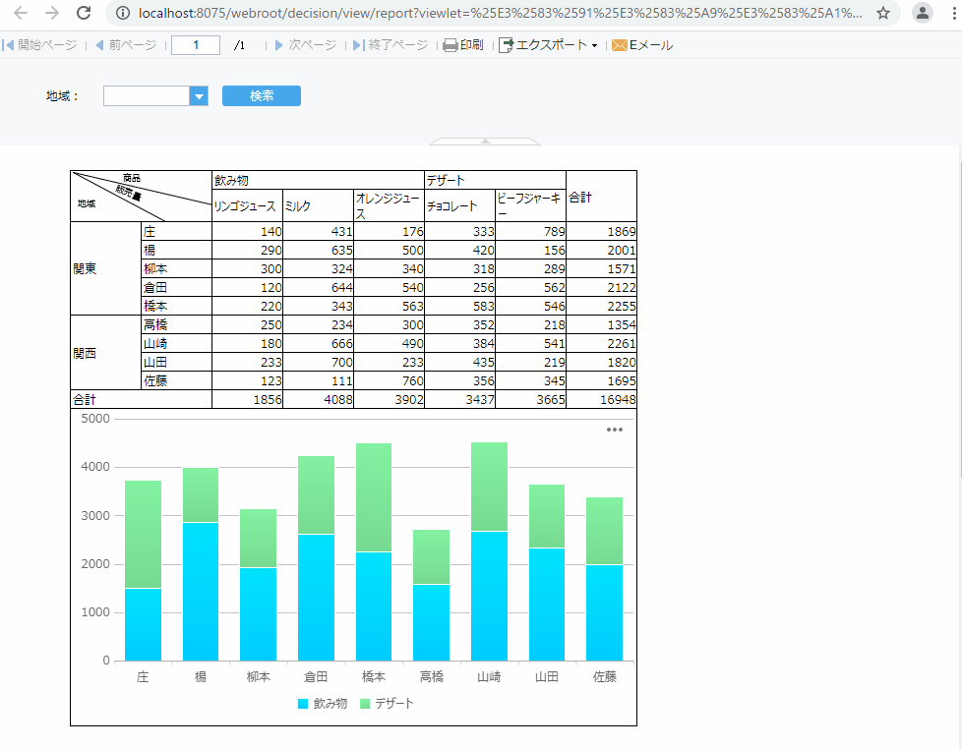Go to 前ページ (previous page)
This screenshot has height=750, width=962.
coord(126,45)
